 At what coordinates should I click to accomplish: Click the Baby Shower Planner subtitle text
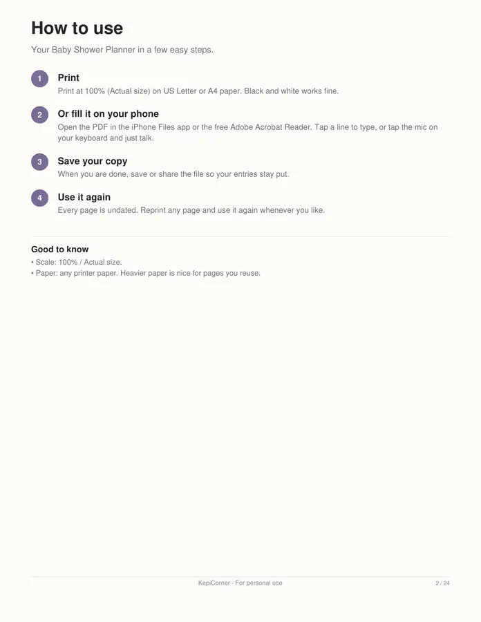122,50
